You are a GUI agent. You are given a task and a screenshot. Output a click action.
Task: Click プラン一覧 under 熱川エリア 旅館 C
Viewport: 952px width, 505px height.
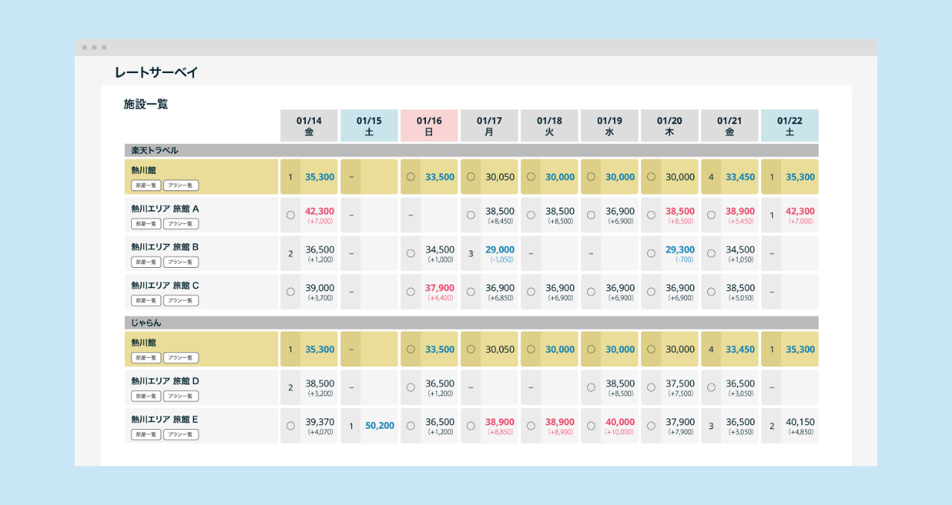point(181,301)
